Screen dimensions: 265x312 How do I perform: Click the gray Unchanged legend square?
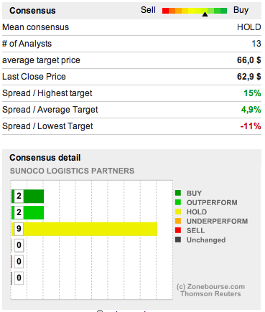[178, 240]
